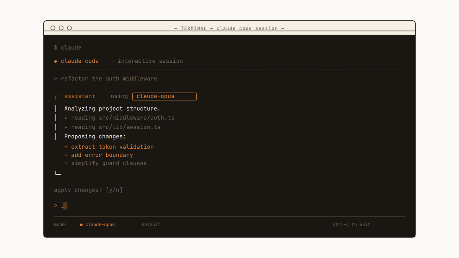
Task: Click the orange dot beside claude-opus in status bar
Action: [81, 225]
